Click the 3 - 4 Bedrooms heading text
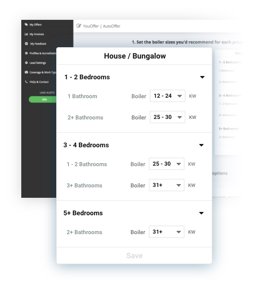The width and height of the screenshot is (269, 287). (x=86, y=145)
